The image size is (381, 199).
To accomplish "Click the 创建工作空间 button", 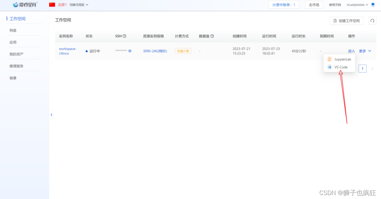I will (346, 20).
